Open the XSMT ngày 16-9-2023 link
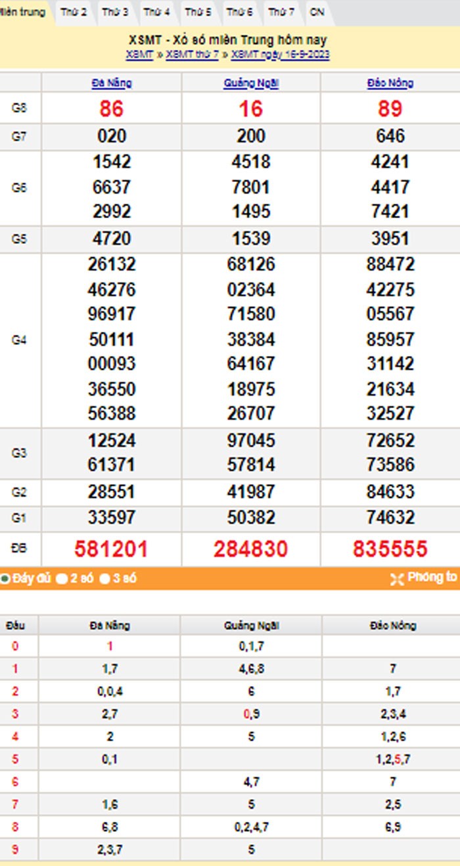Image resolution: width=460 pixels, height=866 pixels. point(281,55)
